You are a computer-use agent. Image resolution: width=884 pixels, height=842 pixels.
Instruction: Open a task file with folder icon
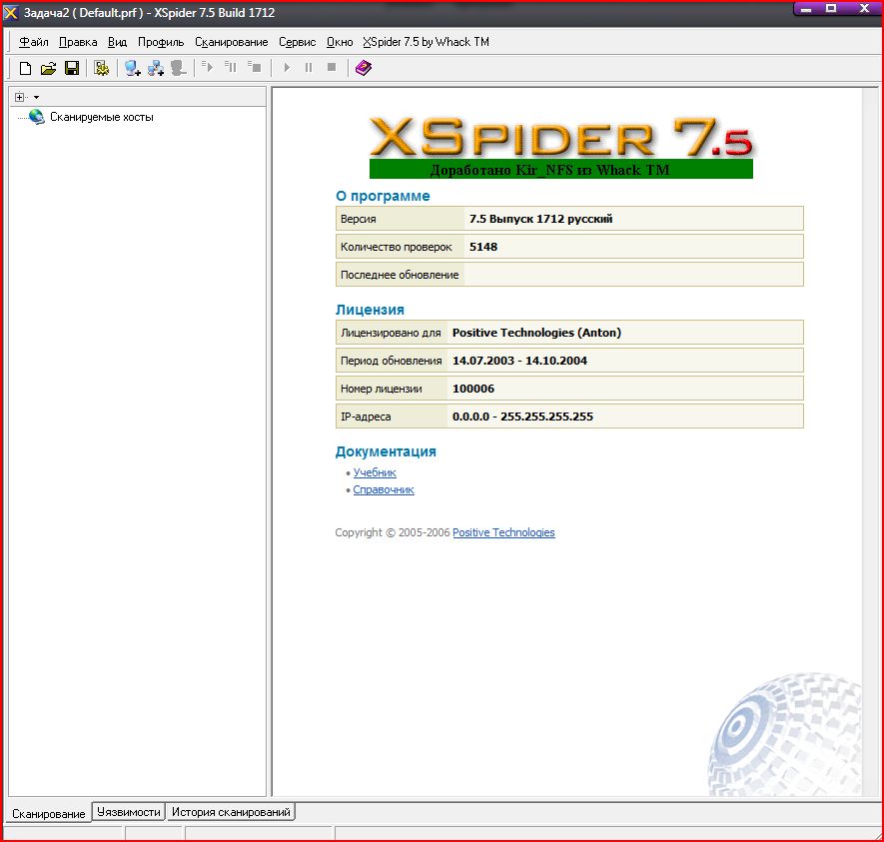pos(49,68)
